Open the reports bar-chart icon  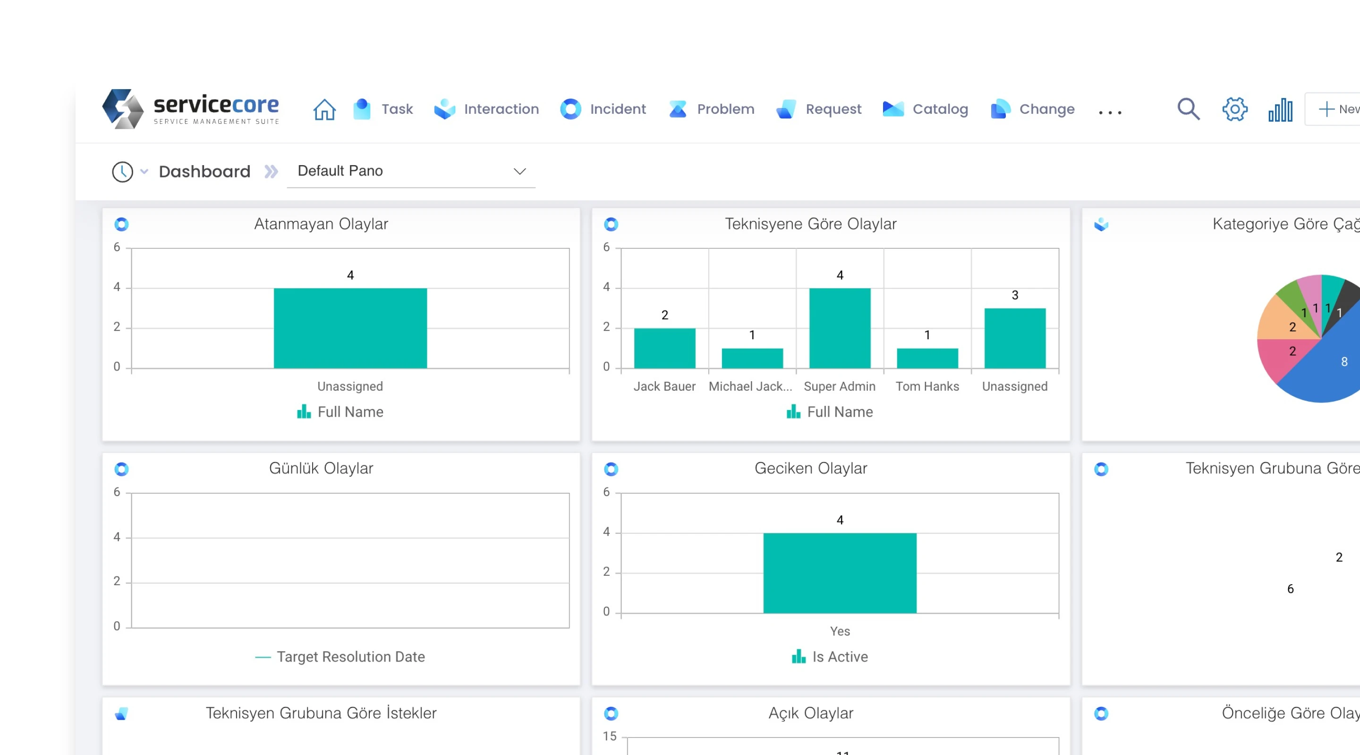click(x=1280, y=110)
